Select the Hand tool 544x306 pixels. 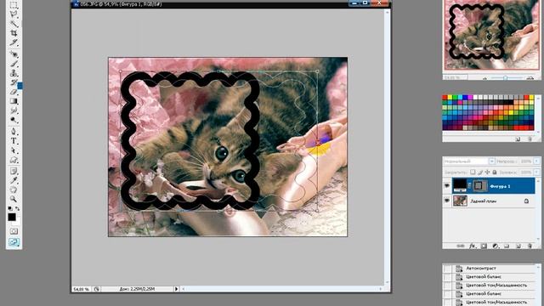[x=14, y=190]
